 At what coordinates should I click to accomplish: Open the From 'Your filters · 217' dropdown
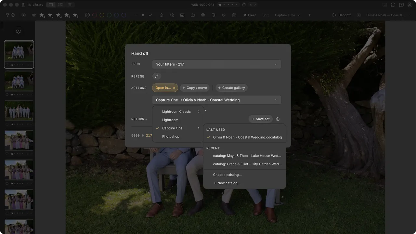[216, 64]
